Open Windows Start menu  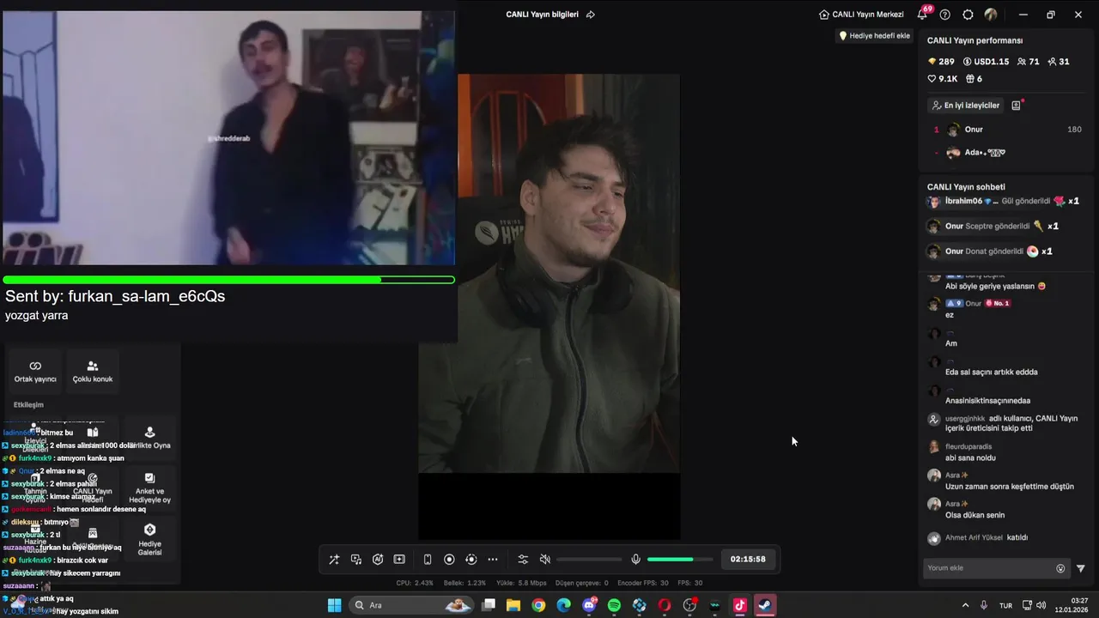(334, 605)
